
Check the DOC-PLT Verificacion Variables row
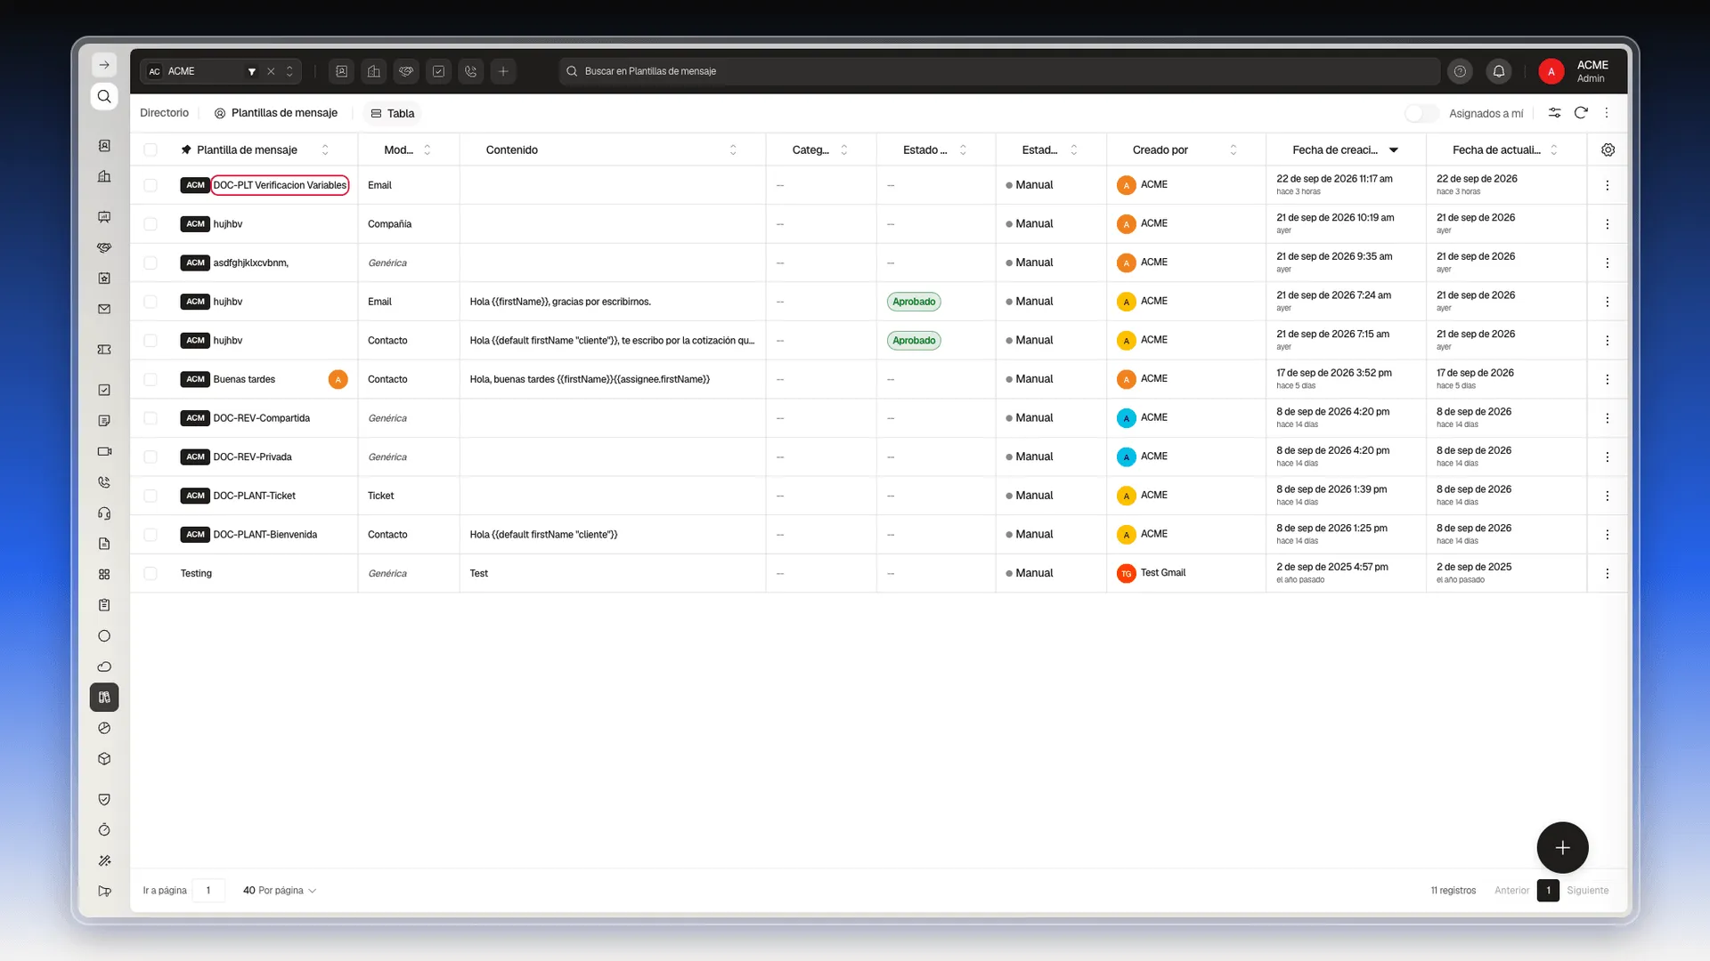click(151, 185)
